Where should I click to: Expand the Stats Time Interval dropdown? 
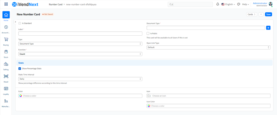80,79
